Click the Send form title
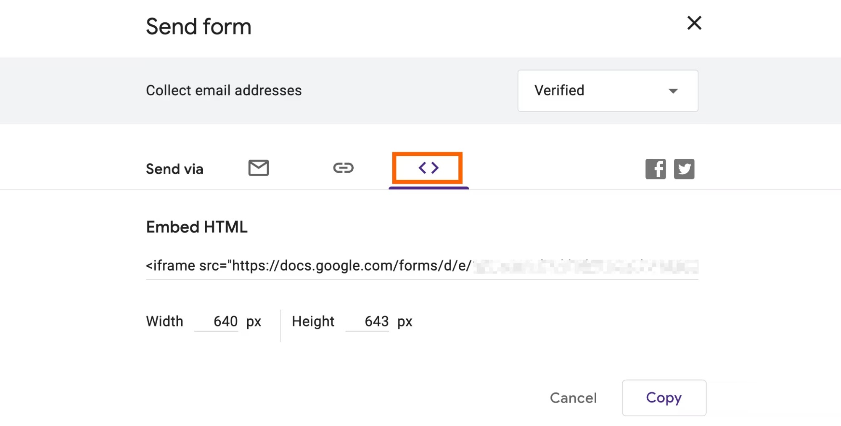The image size is (841, 426). 198,26
